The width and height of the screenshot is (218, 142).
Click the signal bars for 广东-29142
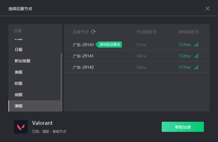(196, 67)
